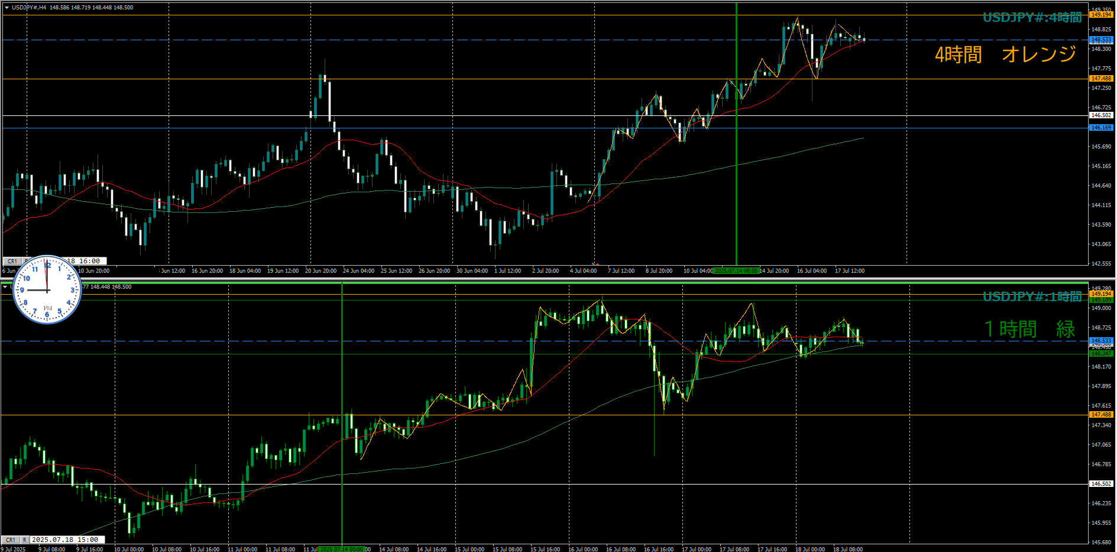Expand the H4 chart's top-left triangle menu
Screen dimensions: 1117x552
(x=7, y=8)
